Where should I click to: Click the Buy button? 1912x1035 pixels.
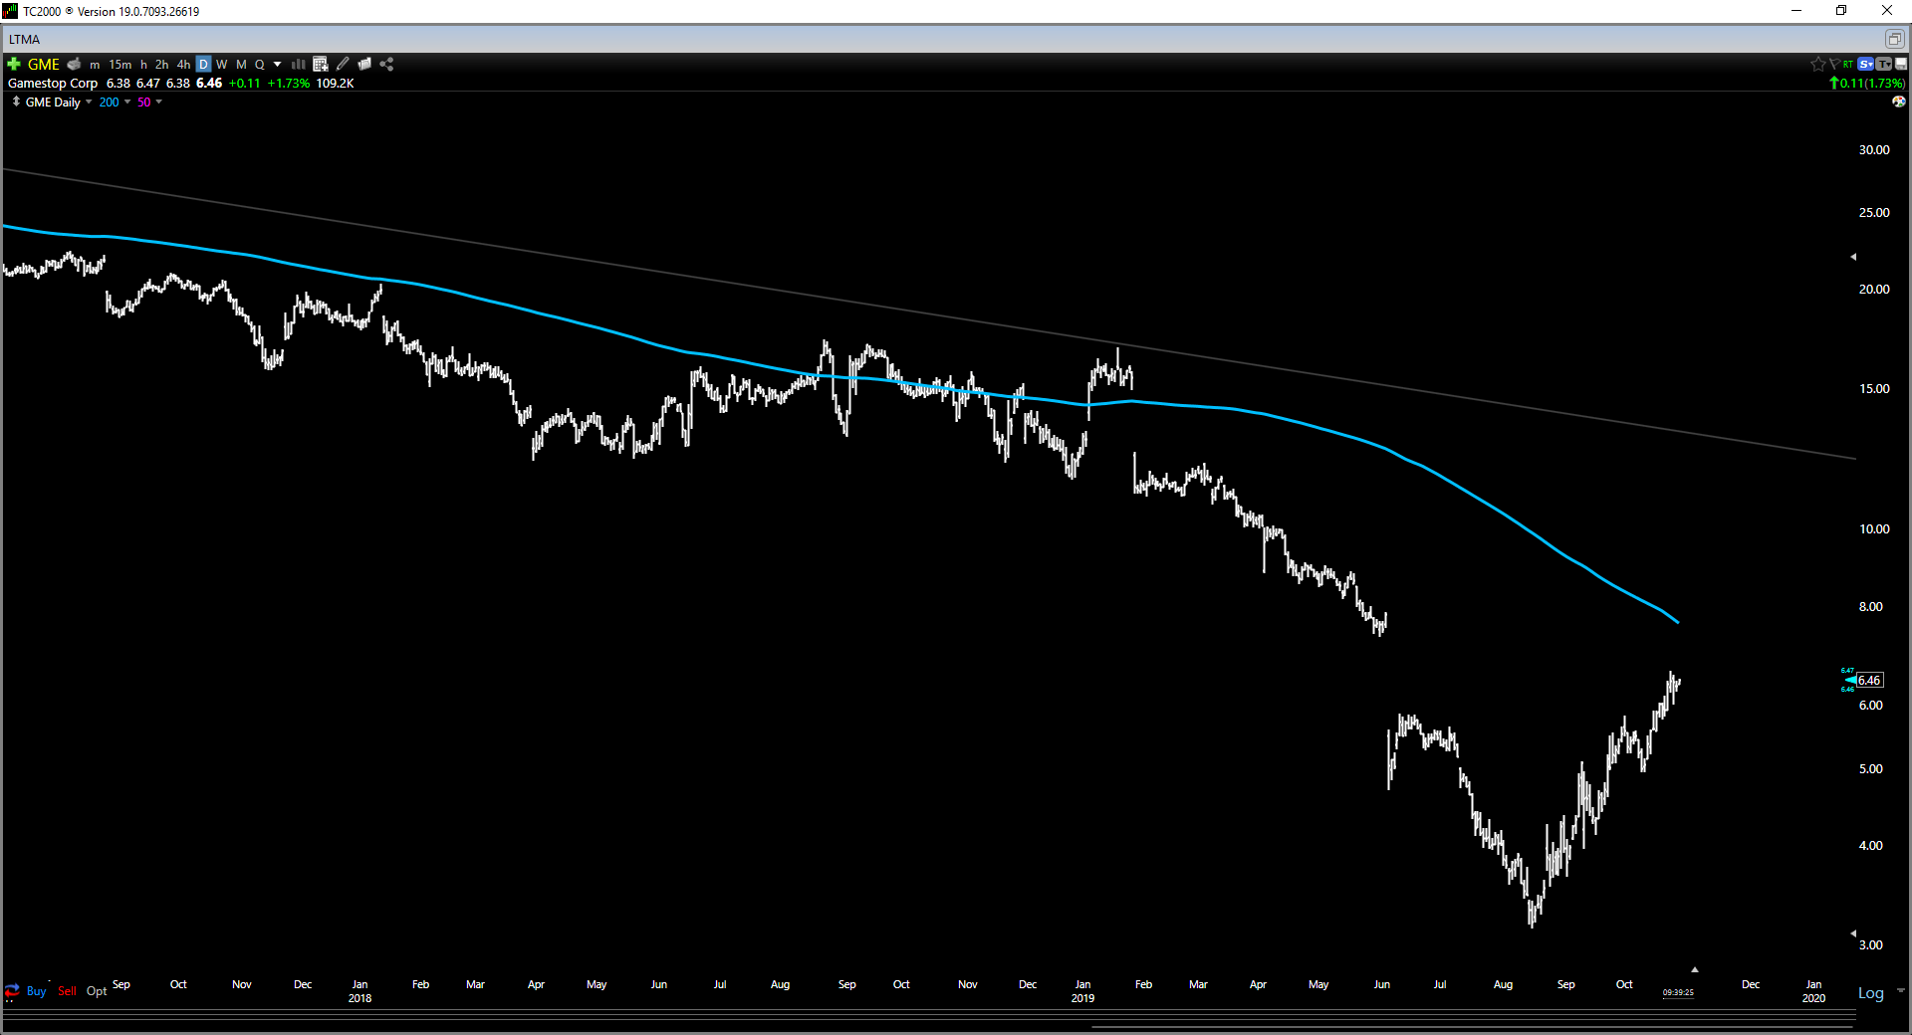37,990
